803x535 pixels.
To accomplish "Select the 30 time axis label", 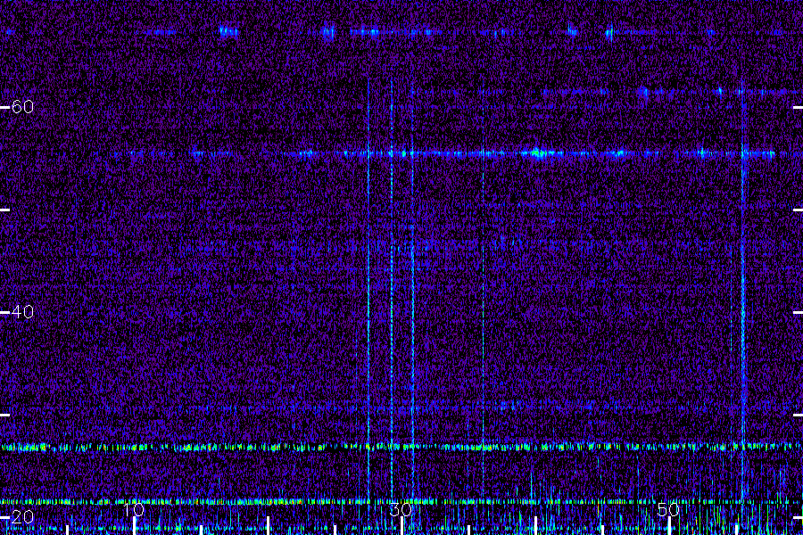I will [x=401, y=509].
